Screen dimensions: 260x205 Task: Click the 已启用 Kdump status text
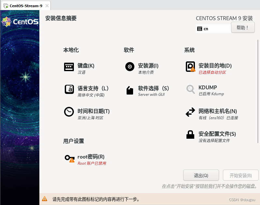[211, 94]
